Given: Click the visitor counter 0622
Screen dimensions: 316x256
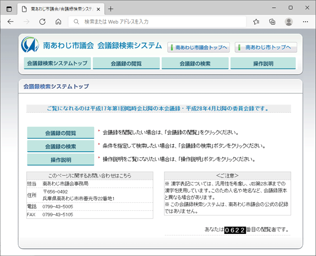Looking at the screenshot, I should pyautogui.click(x=235, y=230).
